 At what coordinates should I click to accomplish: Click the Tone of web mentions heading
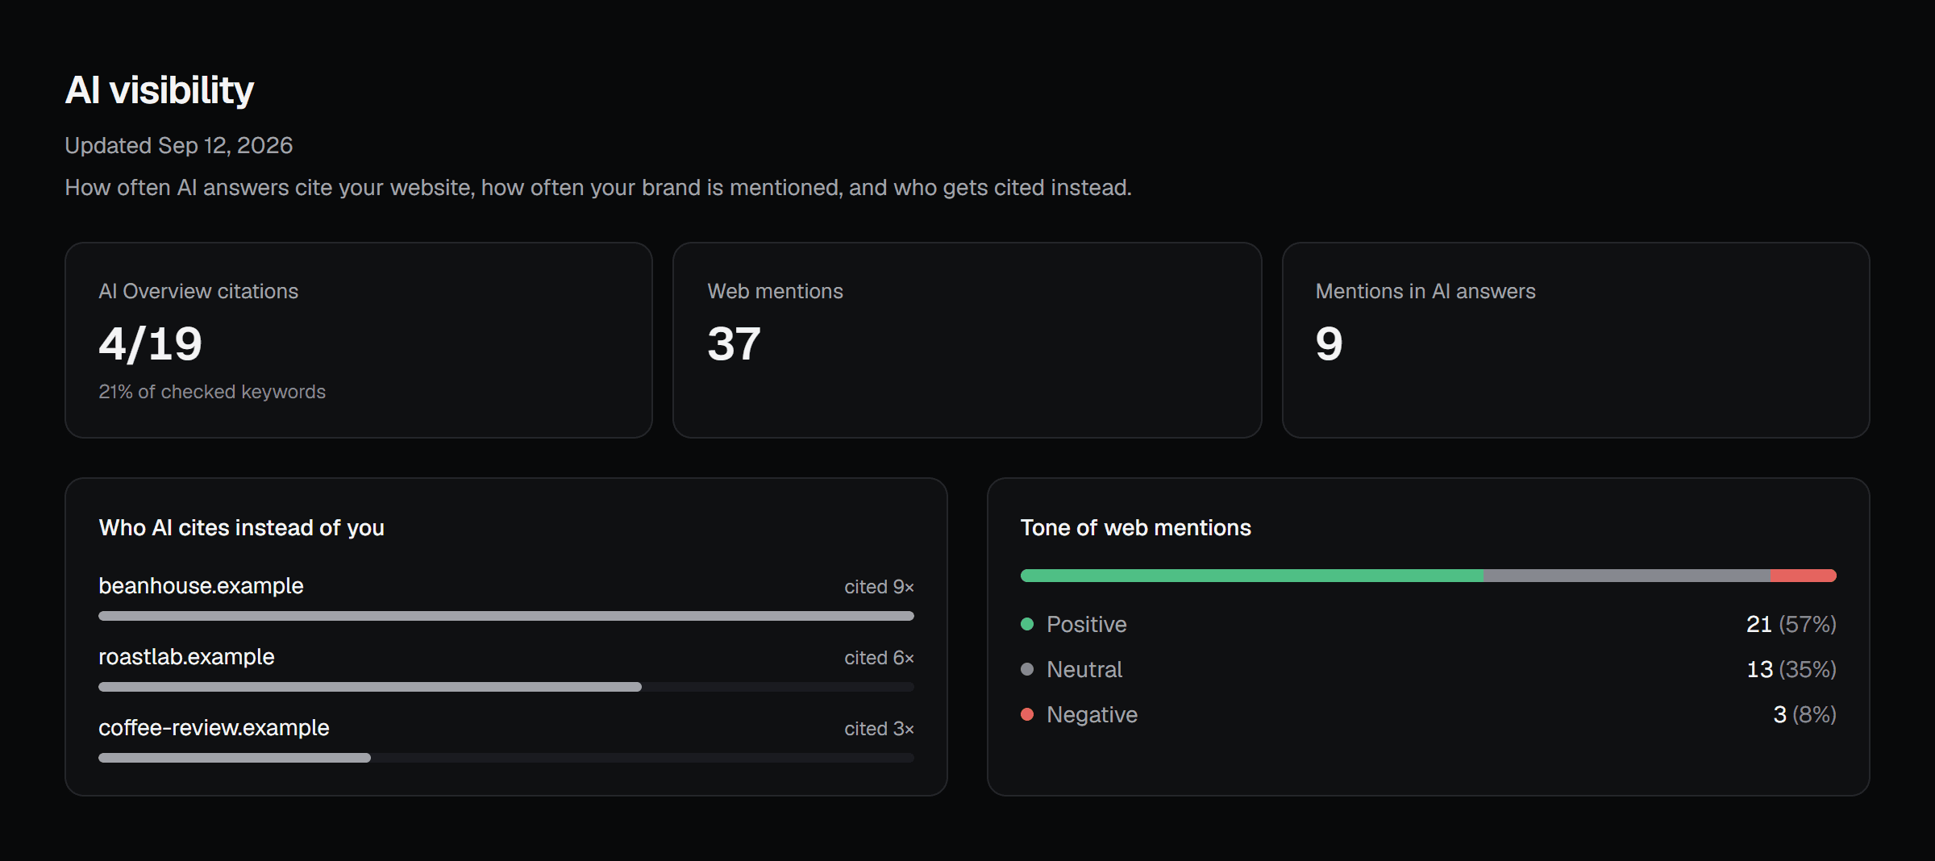(x=1135, y=527)
